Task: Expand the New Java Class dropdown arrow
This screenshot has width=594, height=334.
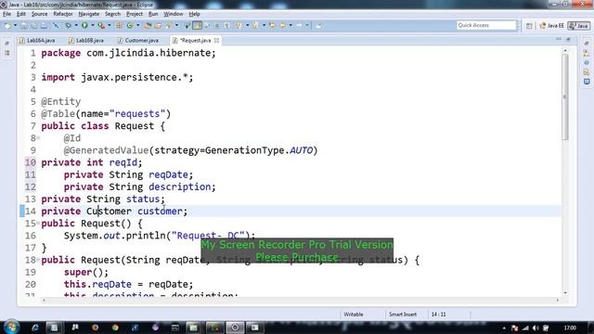Action: pos(138,25)
